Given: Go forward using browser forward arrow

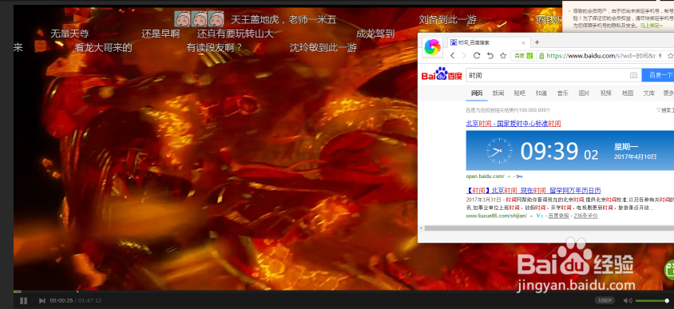Looking at the screenshot, I should [464, 55].
